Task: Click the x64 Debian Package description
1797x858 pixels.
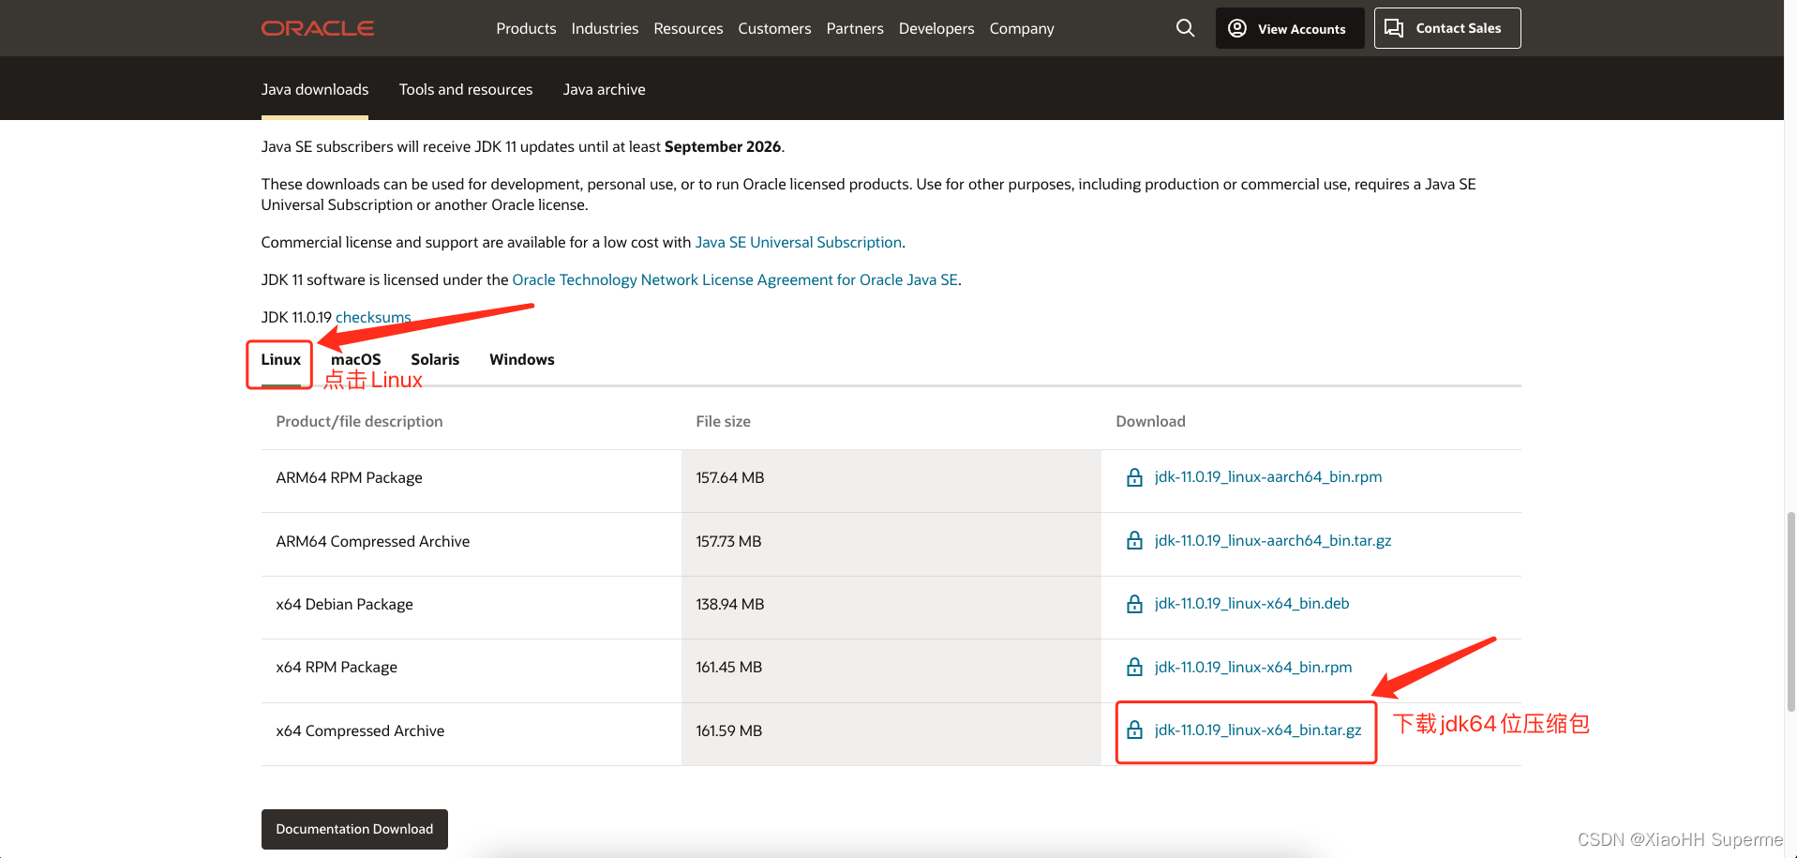Action: tap(344, 605)
